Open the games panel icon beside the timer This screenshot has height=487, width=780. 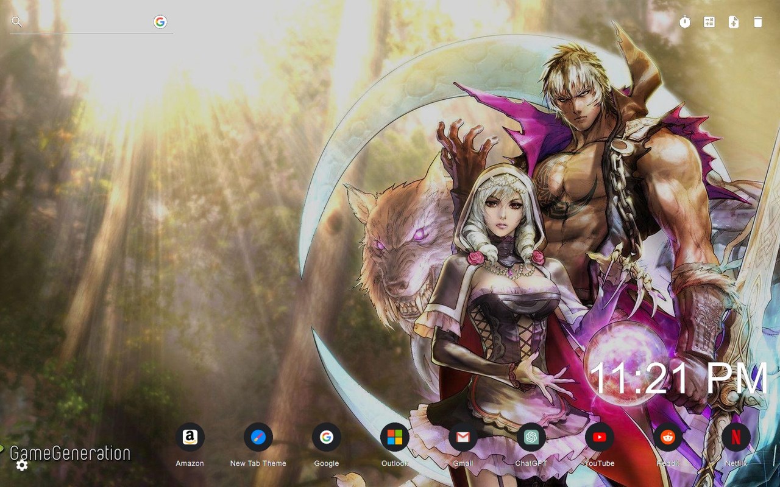(709, 22)
